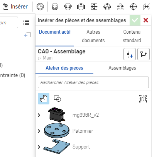Select the Support bracket thumbnail

pos(57,147)
